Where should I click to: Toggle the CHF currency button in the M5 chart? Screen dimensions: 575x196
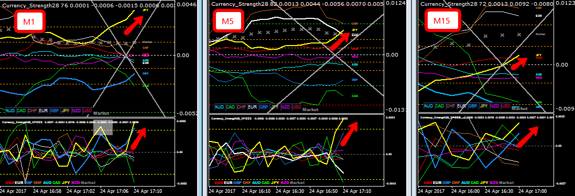(241, 107)
